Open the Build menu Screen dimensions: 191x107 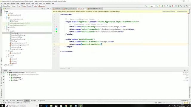tap(33, 3)
